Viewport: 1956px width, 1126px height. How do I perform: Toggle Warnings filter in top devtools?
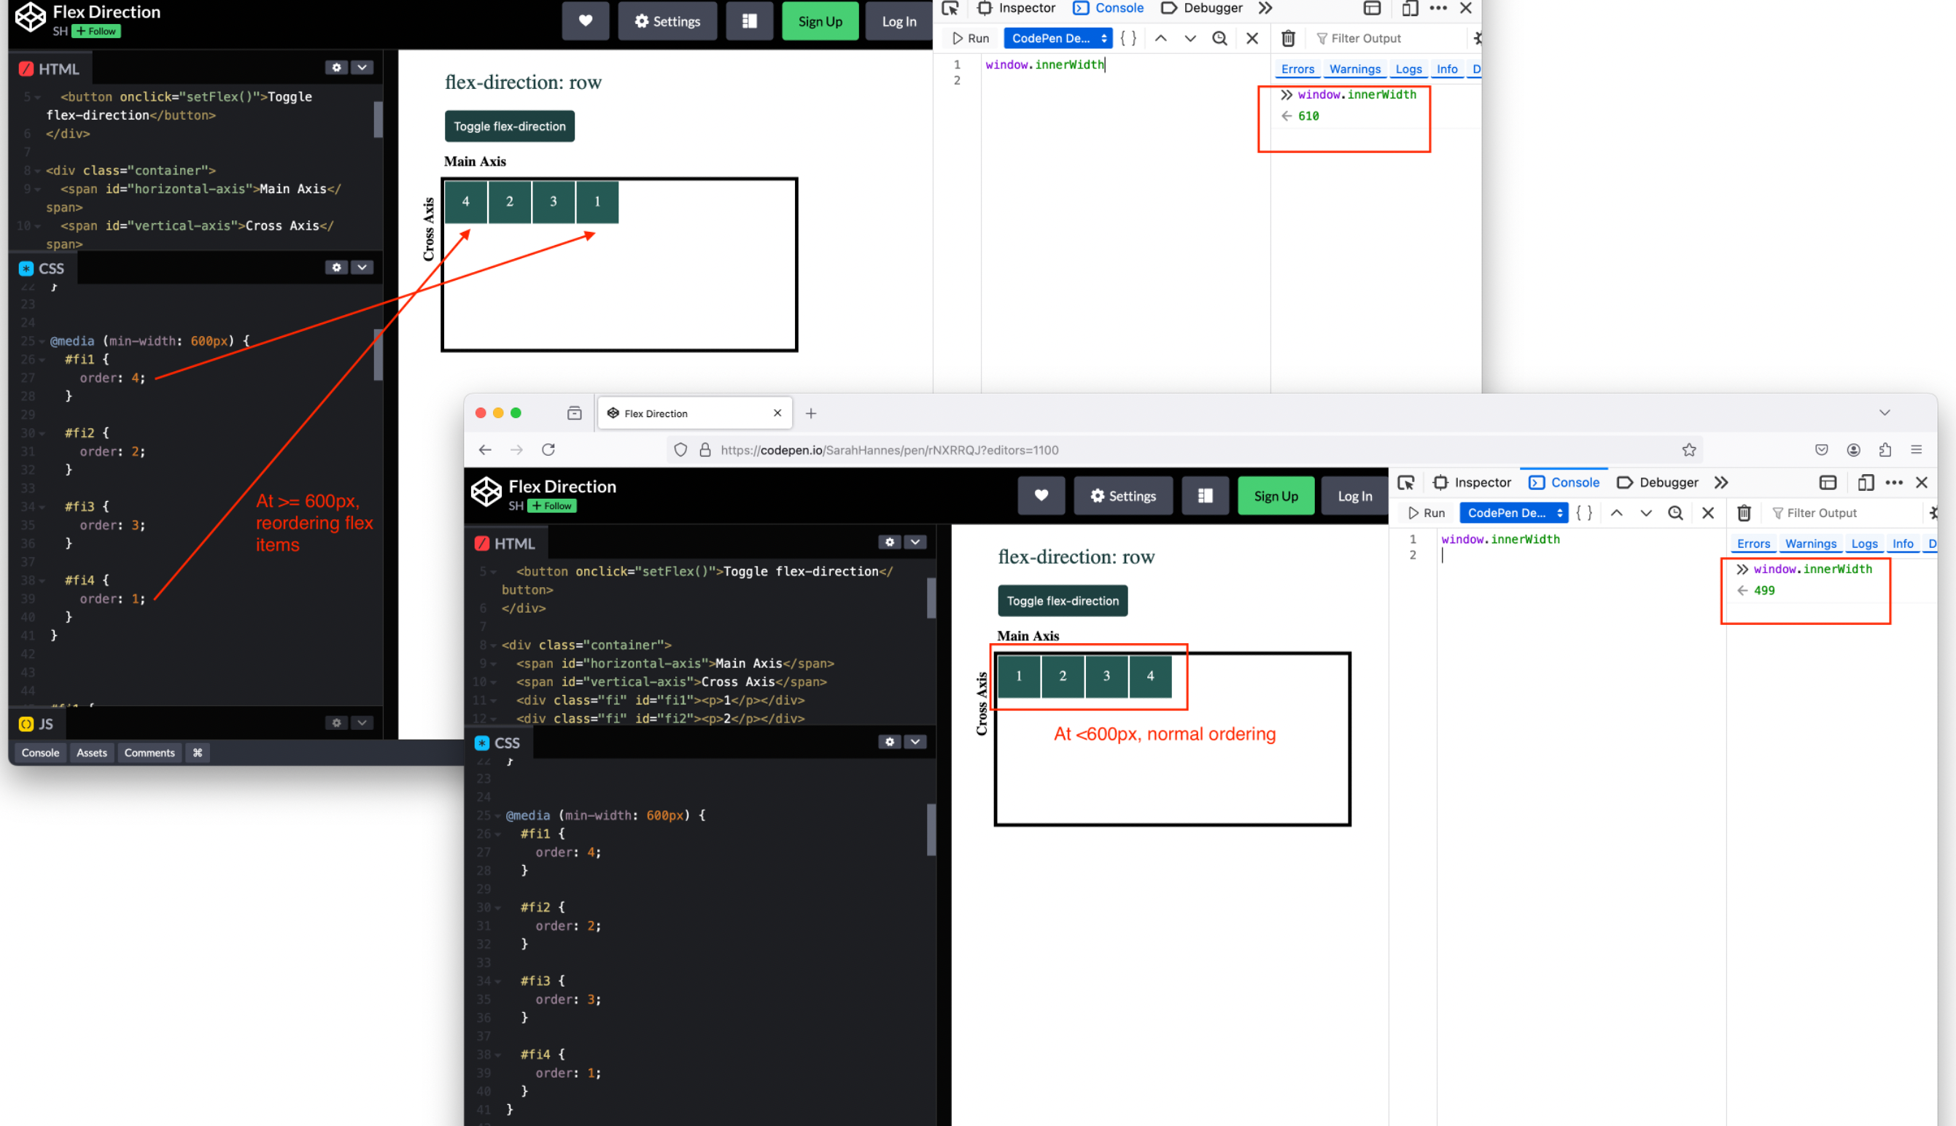pyautogui.click(x=1354, y=69)
